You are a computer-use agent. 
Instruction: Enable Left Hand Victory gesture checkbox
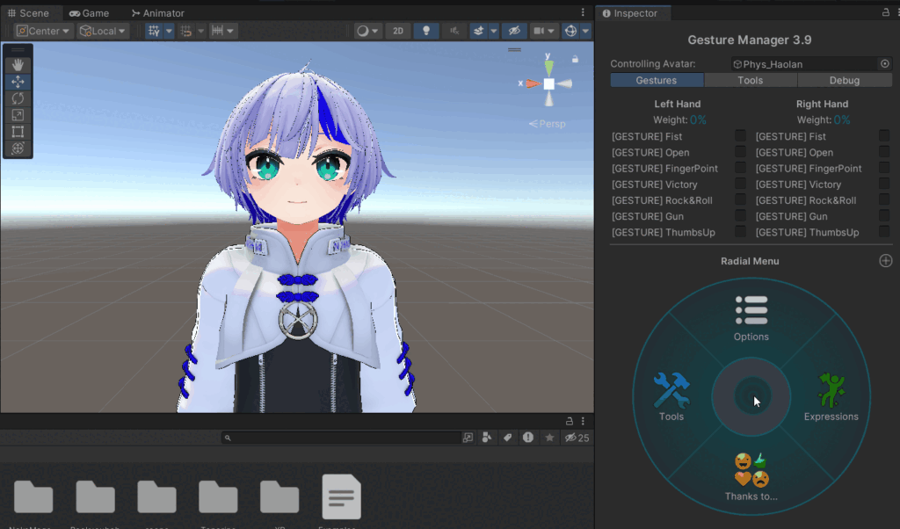pos(740,185)
